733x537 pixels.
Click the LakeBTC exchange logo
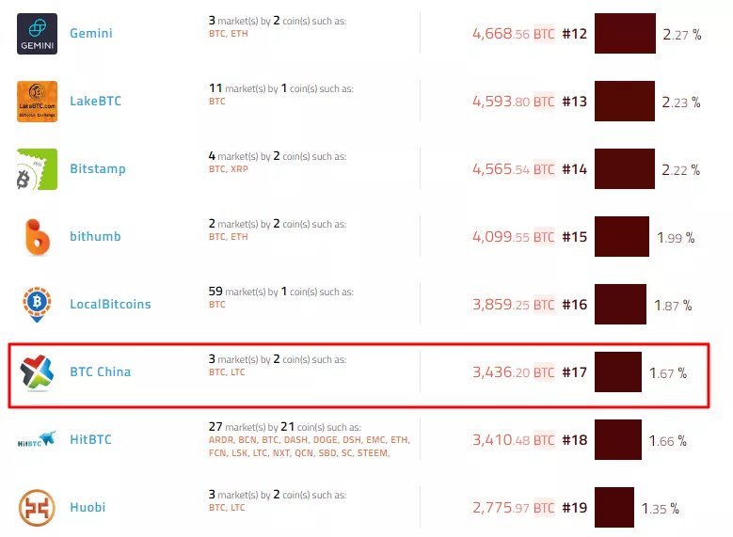point(37,102)
